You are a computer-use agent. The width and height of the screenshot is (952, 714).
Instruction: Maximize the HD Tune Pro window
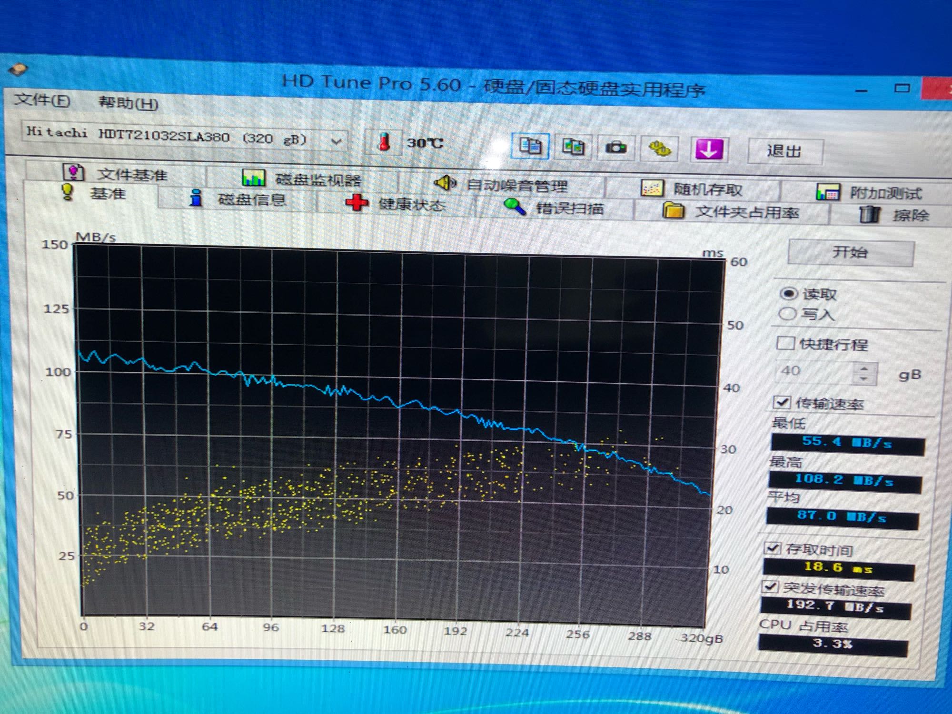[x=902, y=89]
